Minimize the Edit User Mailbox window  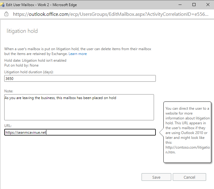[x=179, y=5]
